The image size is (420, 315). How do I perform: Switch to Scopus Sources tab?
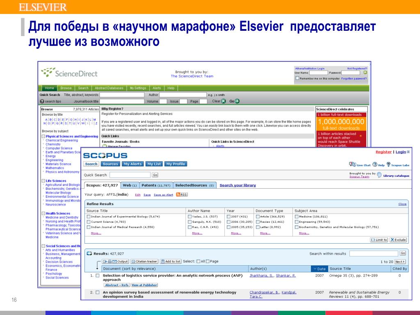(110, 164)
